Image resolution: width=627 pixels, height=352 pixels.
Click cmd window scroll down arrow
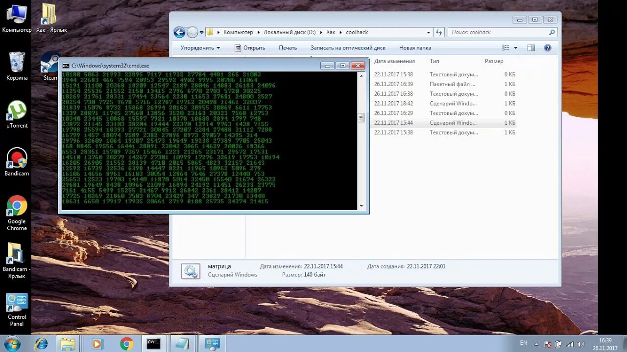pos(362,206)
